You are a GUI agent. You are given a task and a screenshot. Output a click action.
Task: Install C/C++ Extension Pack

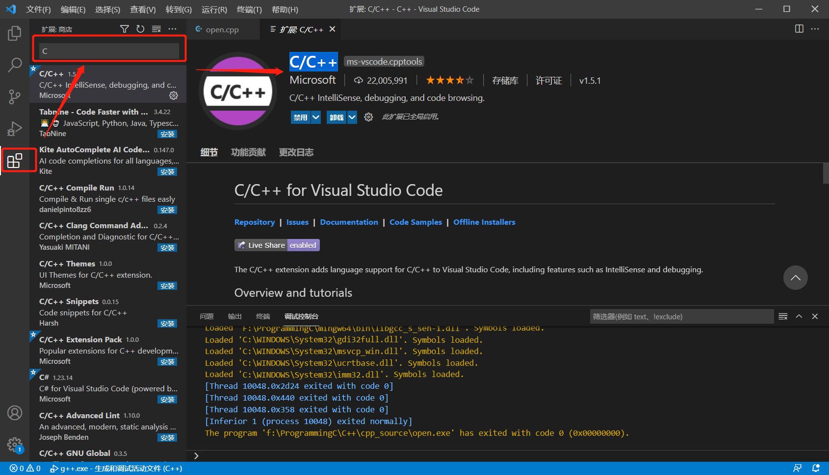tap(167, 362)
